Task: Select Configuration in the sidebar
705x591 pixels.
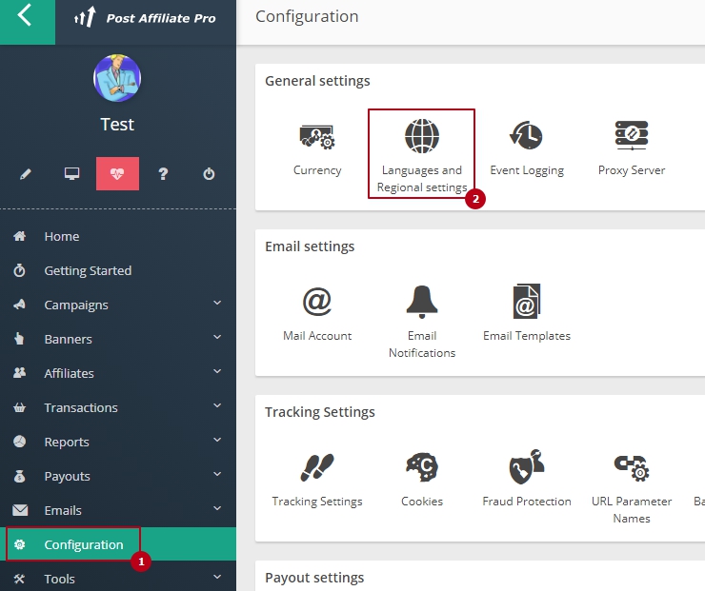Action: click(x=84, y=544)
